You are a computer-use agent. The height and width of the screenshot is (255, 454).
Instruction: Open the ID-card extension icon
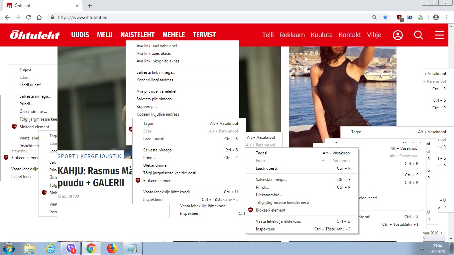pyautogui.click(x=410, y=17)
